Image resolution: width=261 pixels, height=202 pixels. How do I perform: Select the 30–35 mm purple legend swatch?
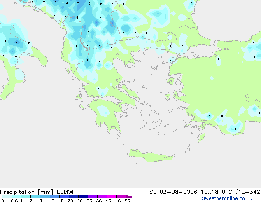coord(92,197)
